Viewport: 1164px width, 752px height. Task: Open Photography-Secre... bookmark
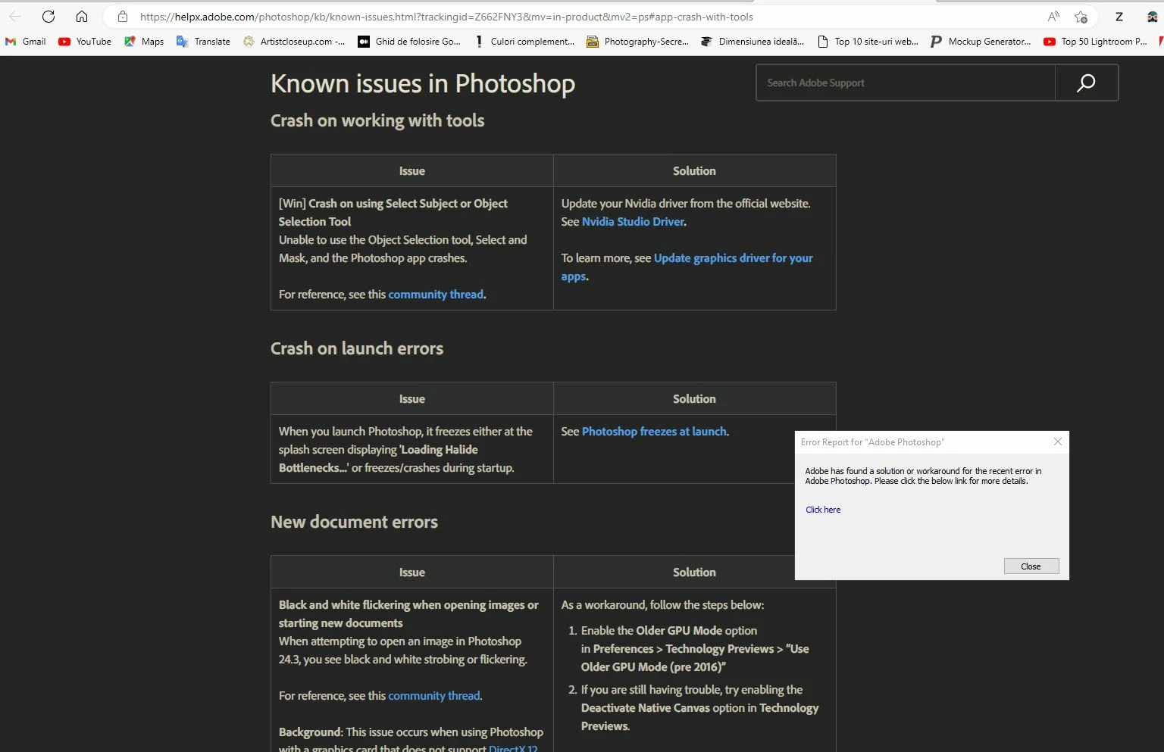coord(638,42)
